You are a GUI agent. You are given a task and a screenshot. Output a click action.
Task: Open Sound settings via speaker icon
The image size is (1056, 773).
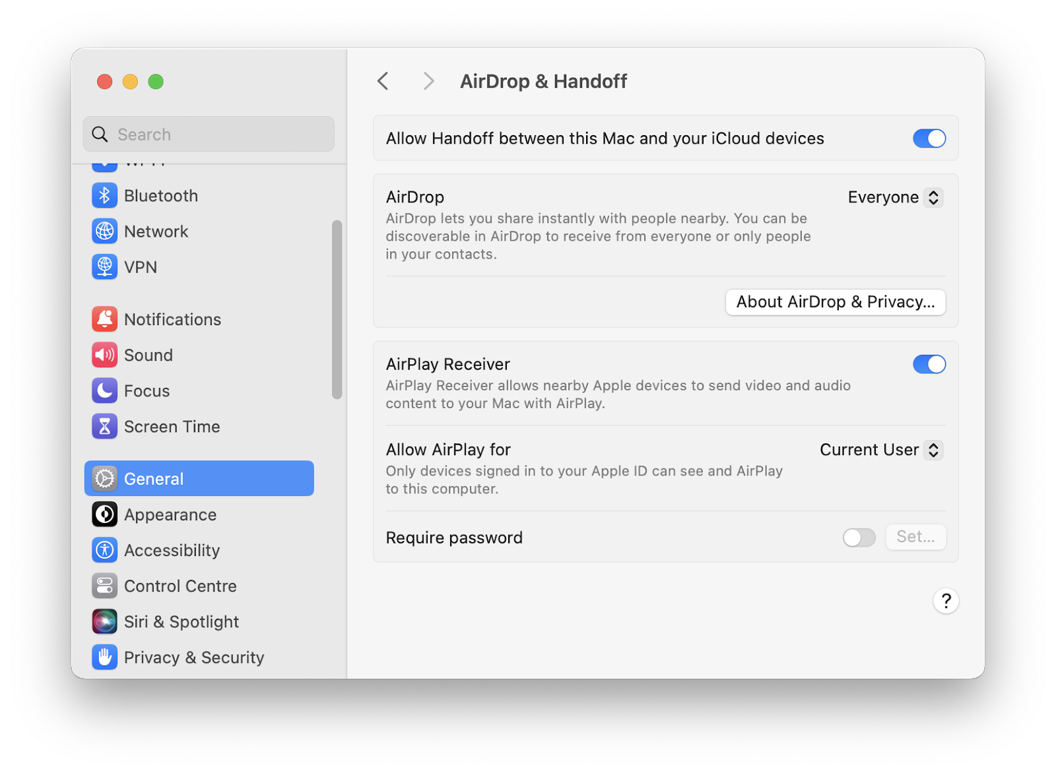(104, 355)
